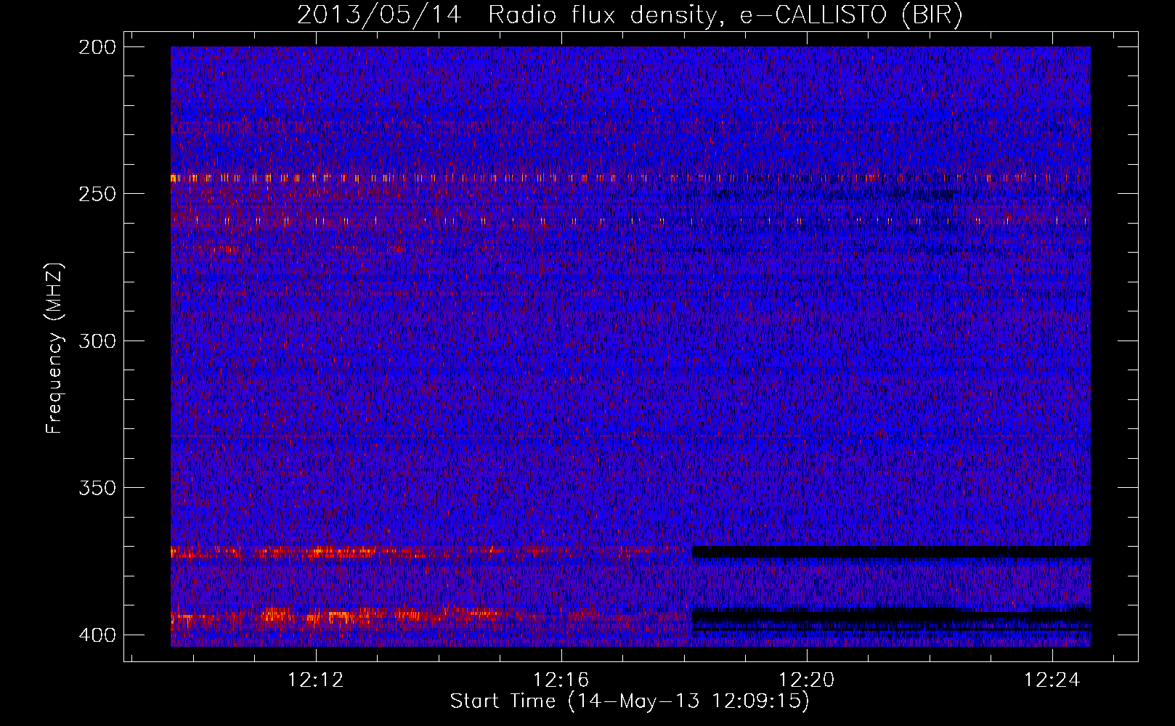Image resolution: width=1175 pixels, height=726 pixels.
Task: Click the '12:20' time tick label
Action: point(806,680)
